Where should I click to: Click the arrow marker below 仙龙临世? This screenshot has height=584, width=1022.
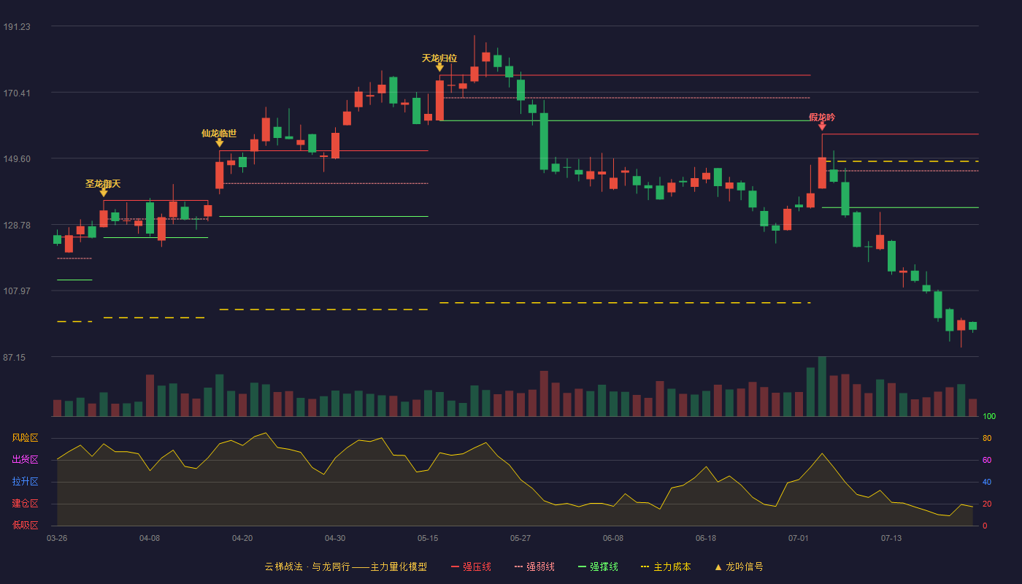(219, 142)
